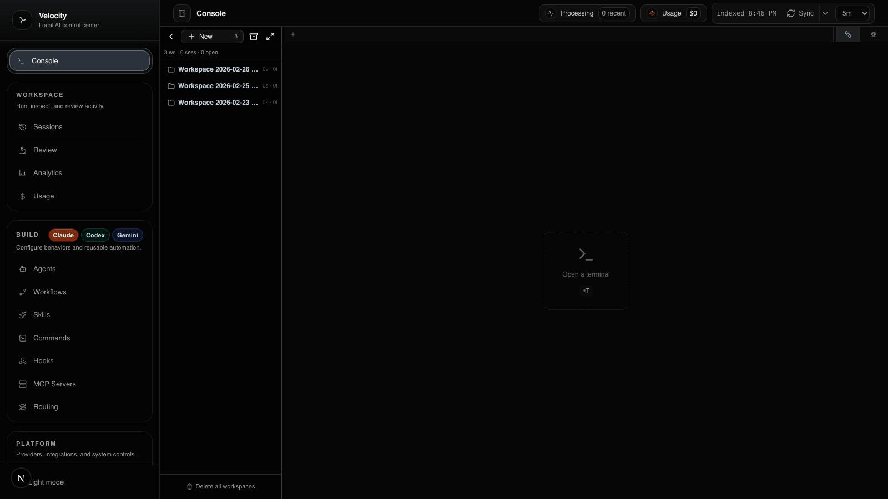Click the Sync refresh icon

coord(791,13)
